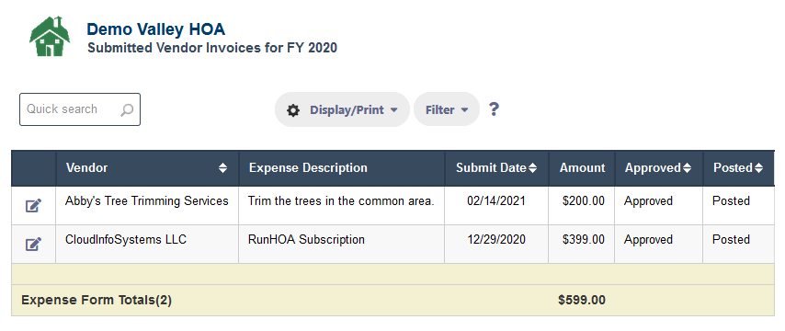Click the Amount column header

pos(582,168)
